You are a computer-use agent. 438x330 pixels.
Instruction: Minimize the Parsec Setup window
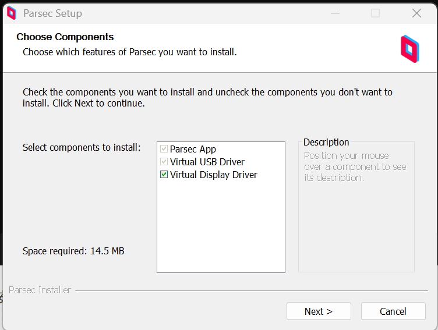[334, 13]
